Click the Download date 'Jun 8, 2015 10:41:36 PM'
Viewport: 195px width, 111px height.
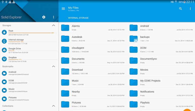116,74
